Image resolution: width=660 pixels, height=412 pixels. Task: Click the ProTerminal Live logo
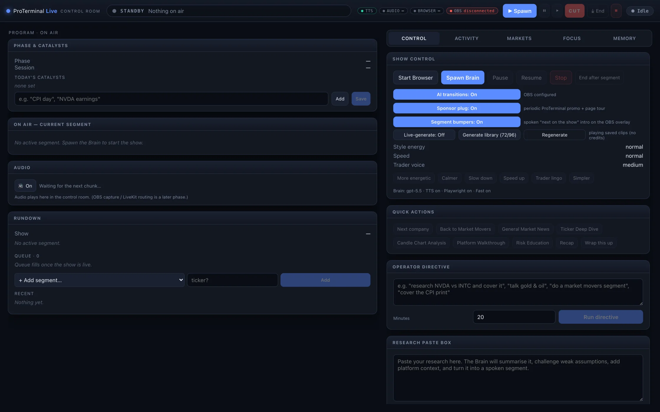(x=32, y=11)
